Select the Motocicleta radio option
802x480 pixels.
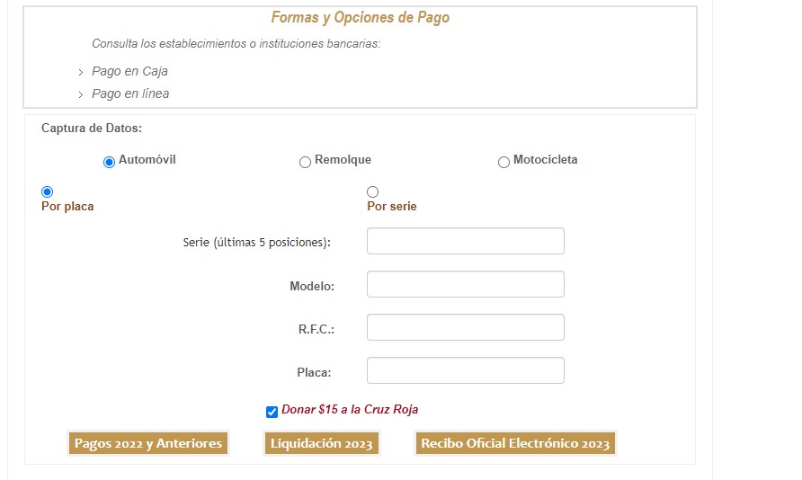pos(503,162)
